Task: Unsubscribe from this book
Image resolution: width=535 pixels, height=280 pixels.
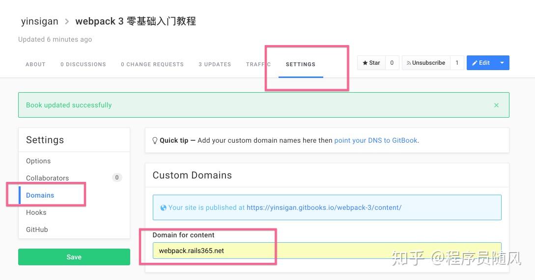Action: click(x=426, y=63)
